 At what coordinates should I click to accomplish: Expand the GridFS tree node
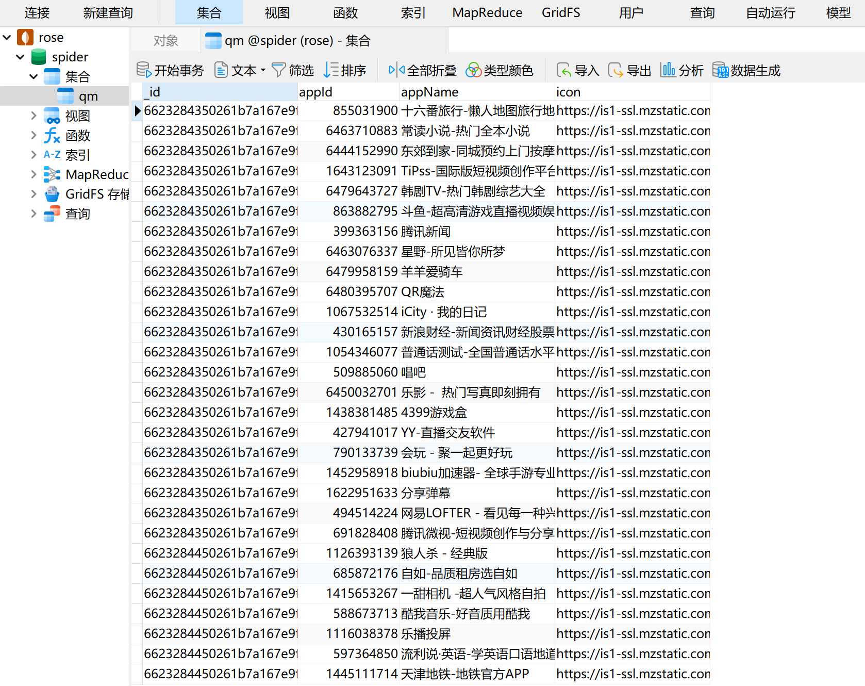point(34,194)
